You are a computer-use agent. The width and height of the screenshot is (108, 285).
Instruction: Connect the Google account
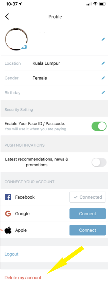click(88, 214)
